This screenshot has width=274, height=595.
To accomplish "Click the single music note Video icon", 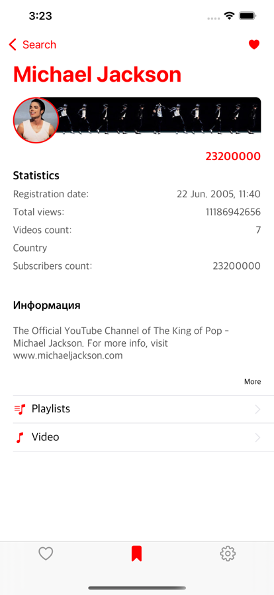I will point(20,438).
